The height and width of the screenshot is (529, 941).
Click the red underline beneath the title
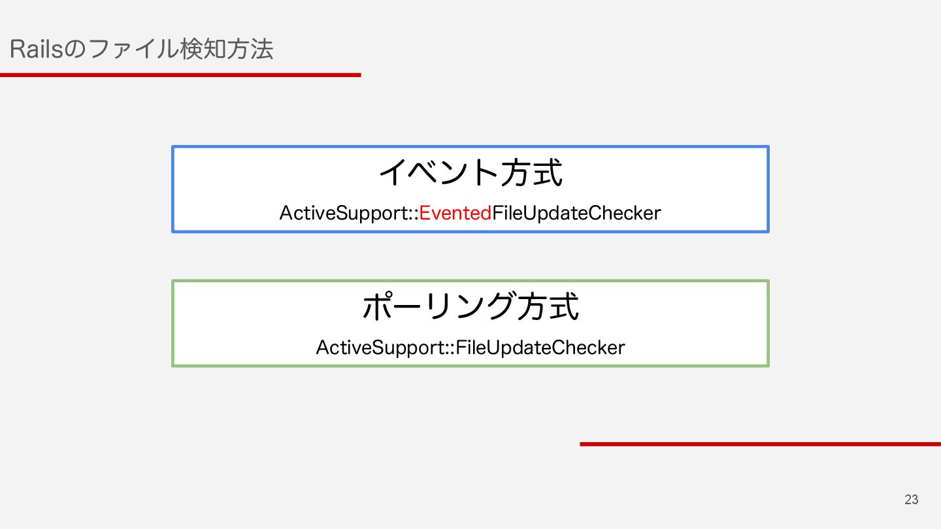point(180,75)
